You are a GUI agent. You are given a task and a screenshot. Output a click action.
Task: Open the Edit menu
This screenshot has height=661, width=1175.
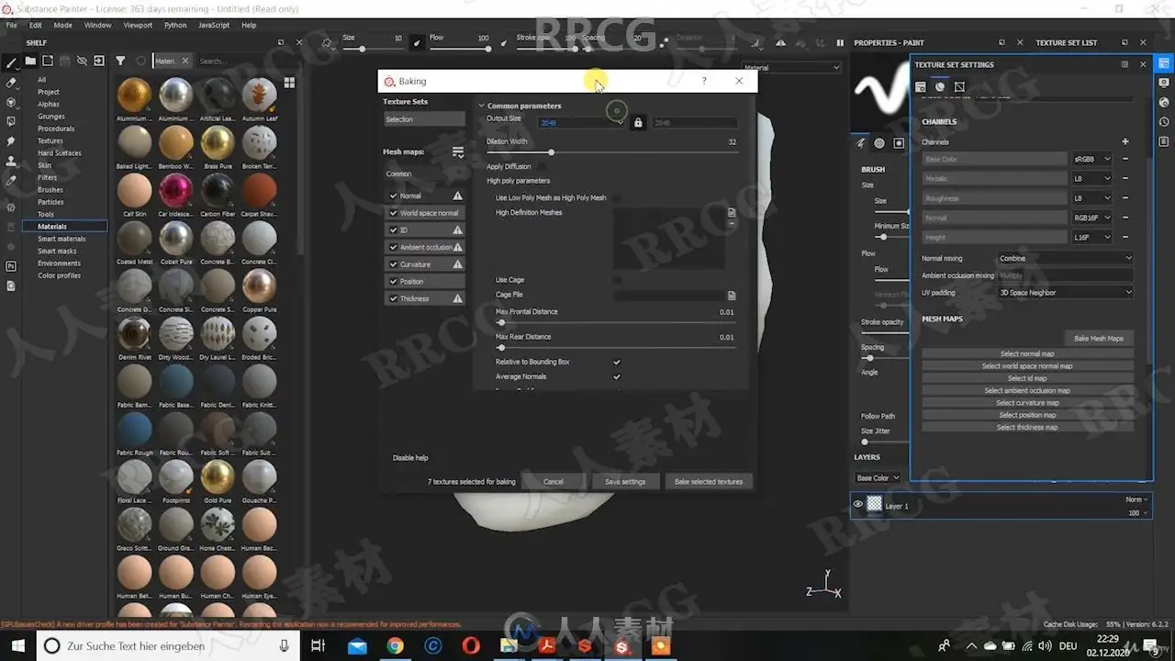[x=35, y=26]
